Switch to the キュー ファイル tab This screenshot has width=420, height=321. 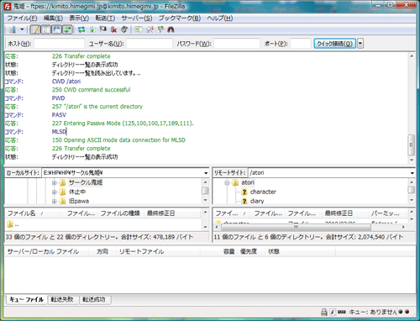27,299
